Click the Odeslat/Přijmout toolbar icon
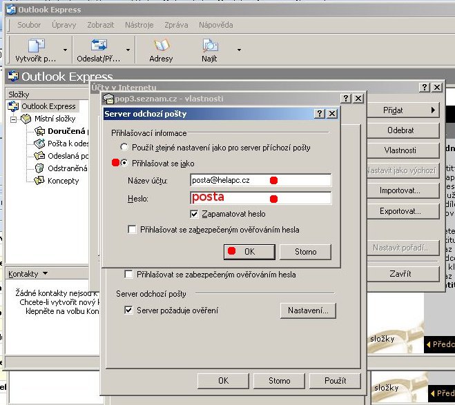Image resolution: width=455 pixels, height=405 pixels. pyautogui.click(x=99, y=46)
